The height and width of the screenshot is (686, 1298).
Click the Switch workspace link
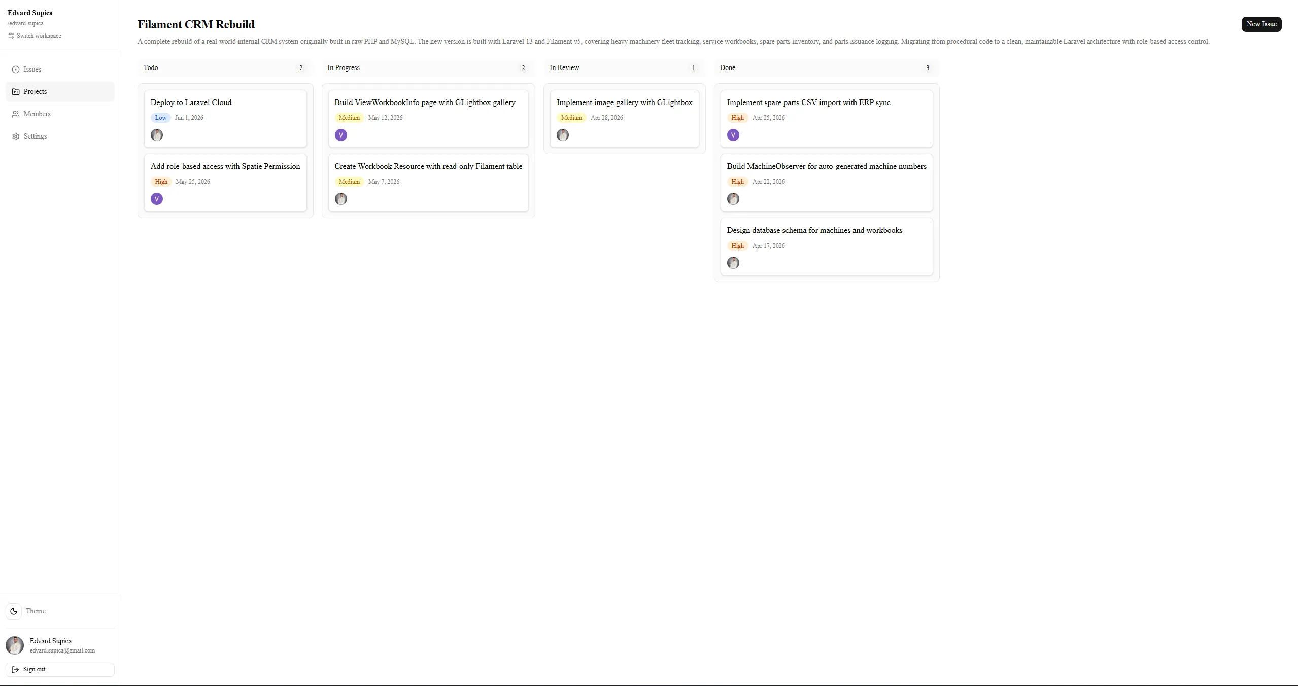(x=35, y=36)
